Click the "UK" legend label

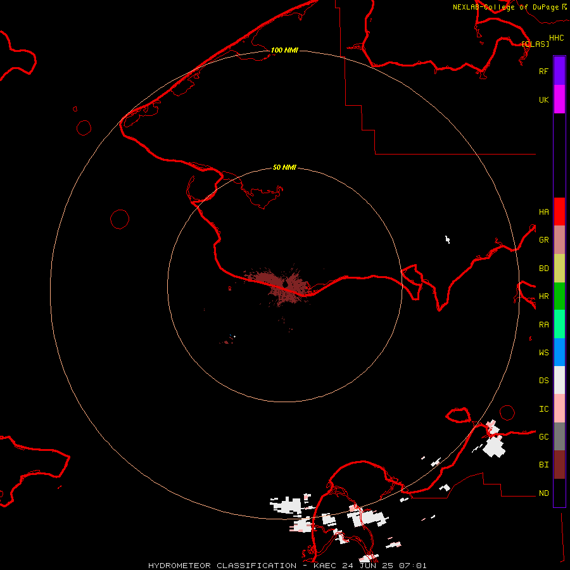[543, 99]
